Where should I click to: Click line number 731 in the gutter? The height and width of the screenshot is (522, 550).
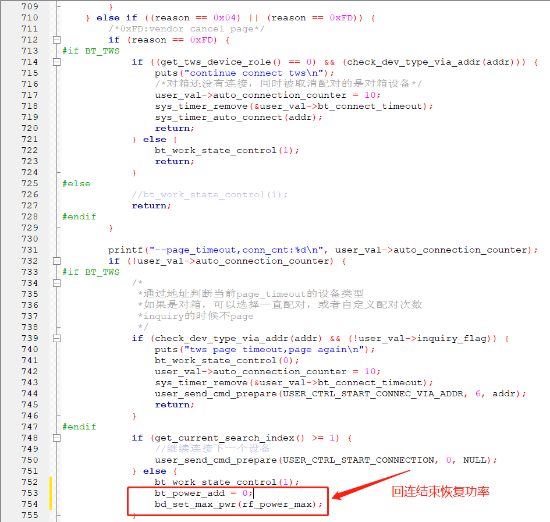coord(30,250)
